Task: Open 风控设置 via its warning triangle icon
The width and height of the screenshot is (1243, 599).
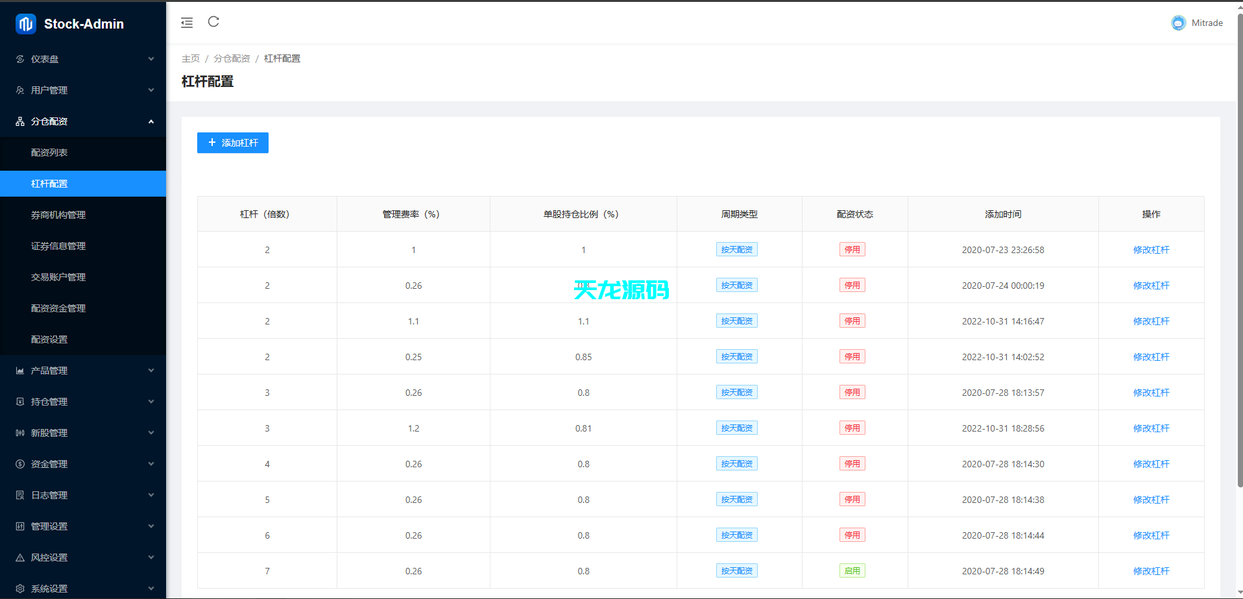Action: click(19, 557)
